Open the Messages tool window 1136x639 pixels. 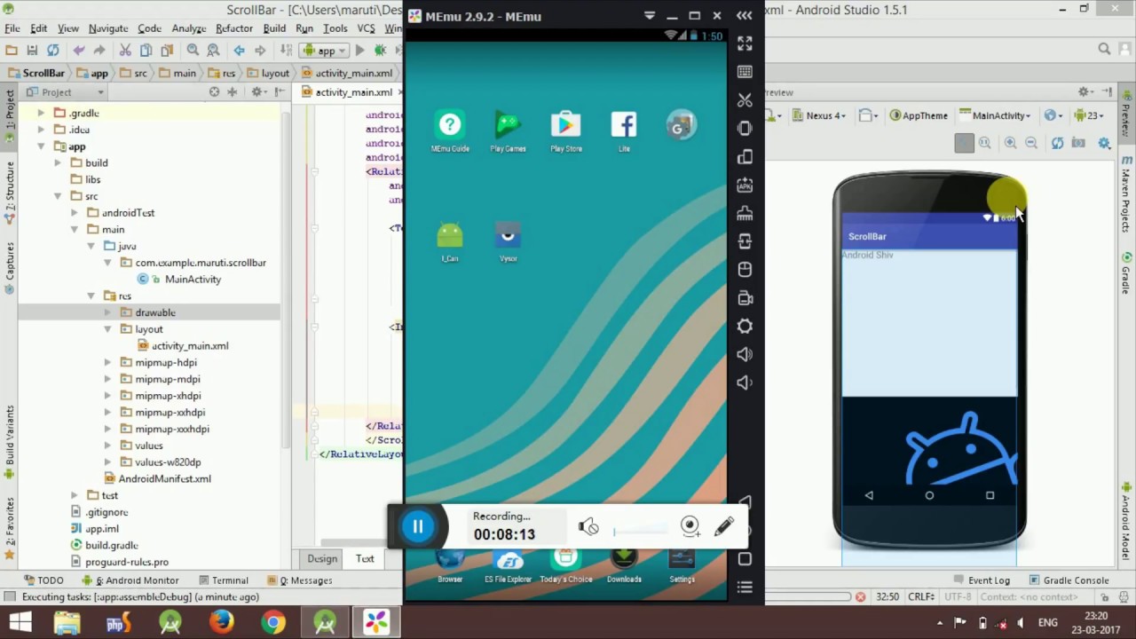tap(299, 580)
